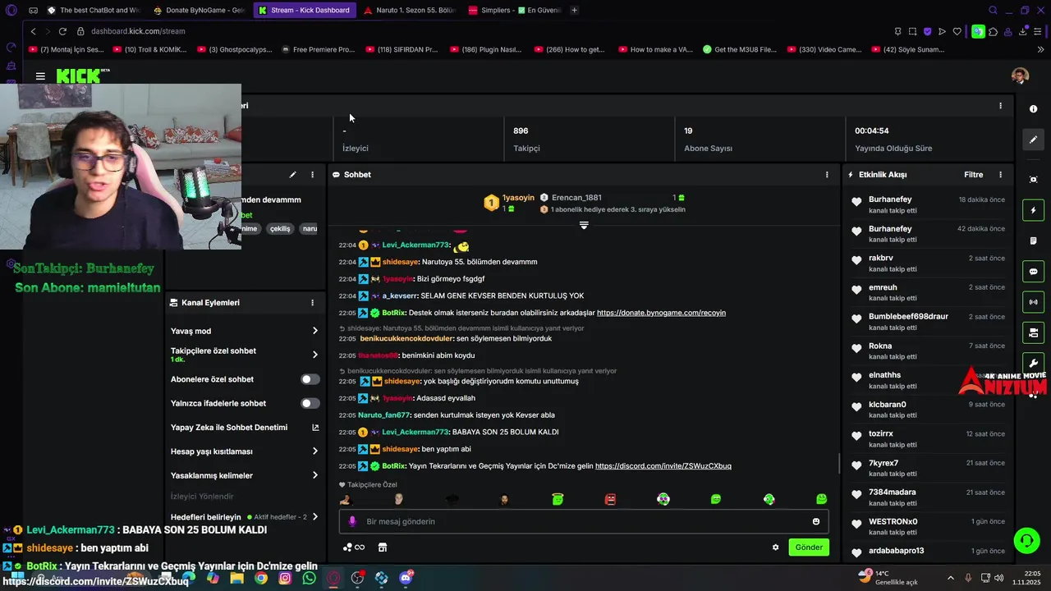This screenshot has width=1051, height=591.
Task: Click the taskbar volume icon
Action: 998,578
